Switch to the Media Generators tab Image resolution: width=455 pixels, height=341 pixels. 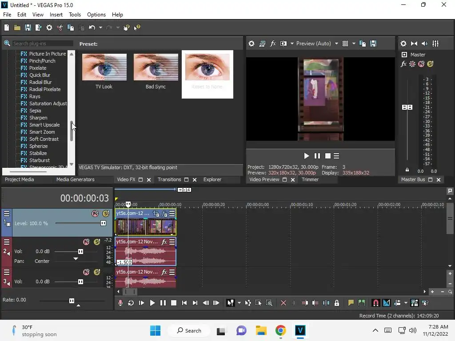click(76, 179)
